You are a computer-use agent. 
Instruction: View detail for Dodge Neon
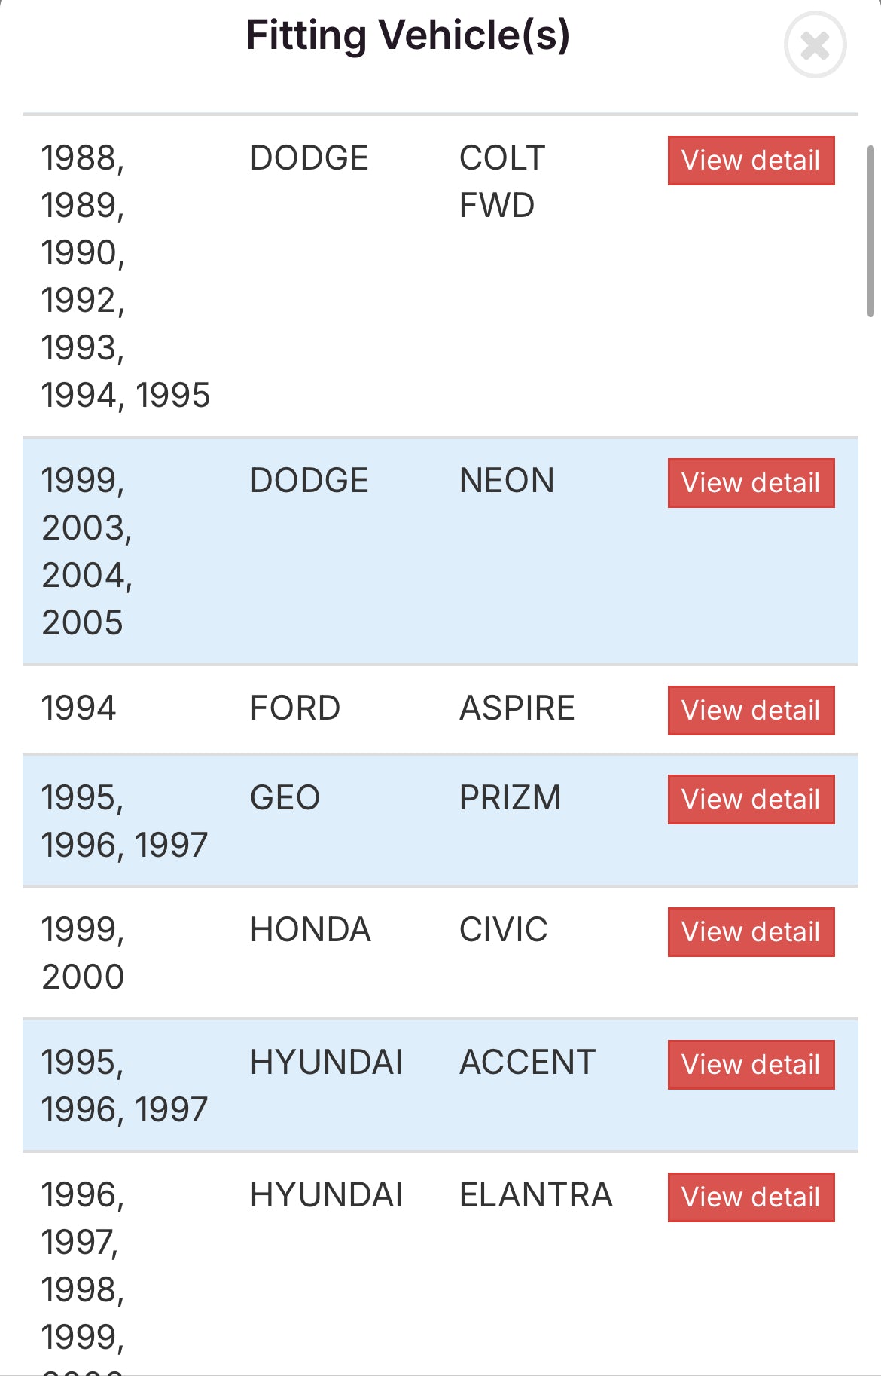(x=751, y=483)
